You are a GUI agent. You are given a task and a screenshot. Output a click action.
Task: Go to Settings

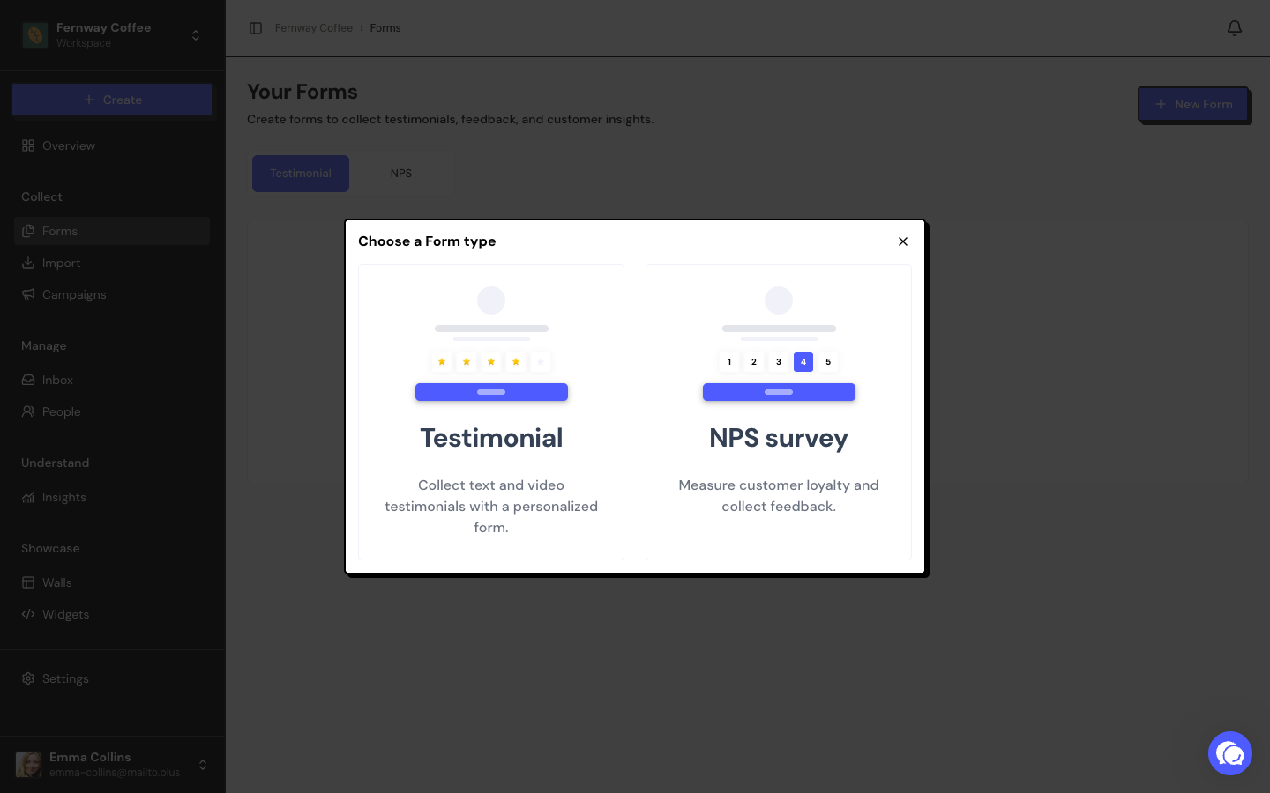[112, 678]
